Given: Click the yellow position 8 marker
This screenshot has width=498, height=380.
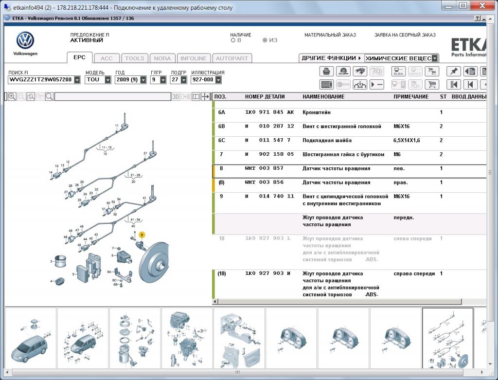Looking at the screenshot, I should pyautogui.click(x=142, y=235).
